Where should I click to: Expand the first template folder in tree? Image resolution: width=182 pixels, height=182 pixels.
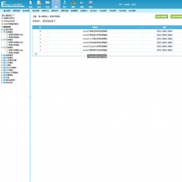tap(2, 30)
